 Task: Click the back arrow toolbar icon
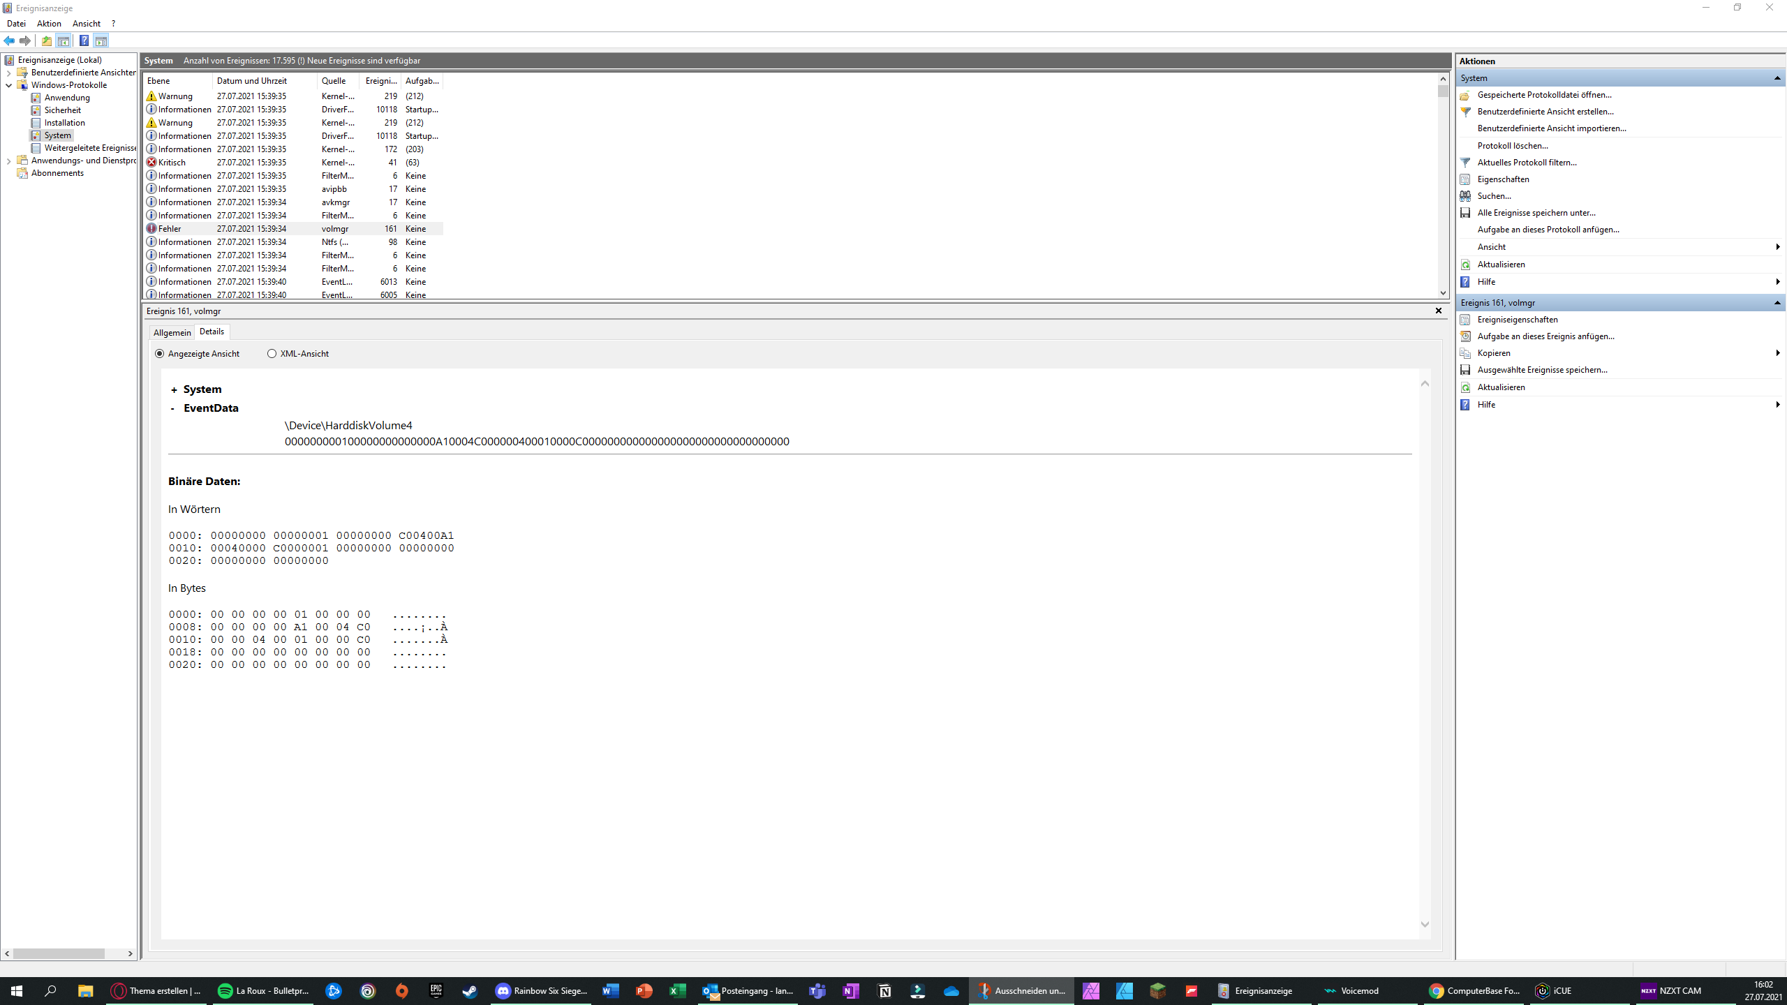[9, 40]
